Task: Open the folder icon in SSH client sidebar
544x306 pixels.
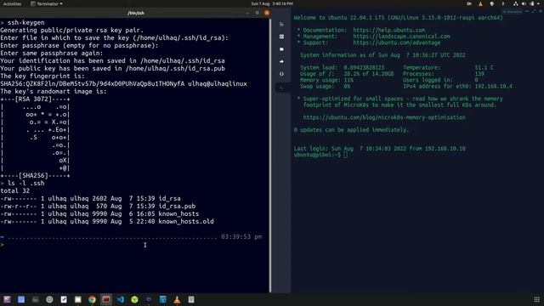Action: 281,49
